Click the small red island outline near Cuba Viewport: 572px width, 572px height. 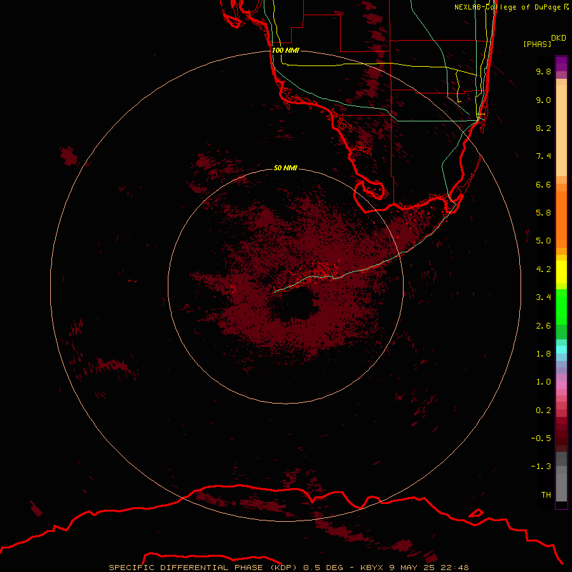coord(475,513)
